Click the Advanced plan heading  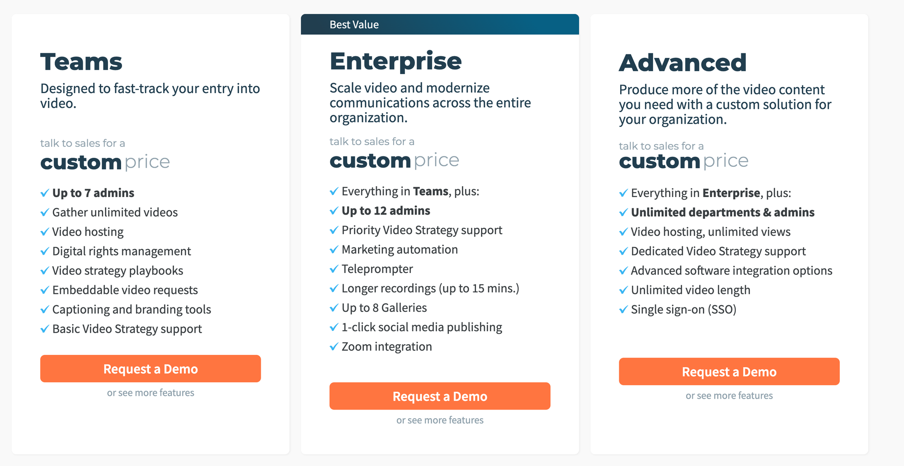(x=683, y=63)
